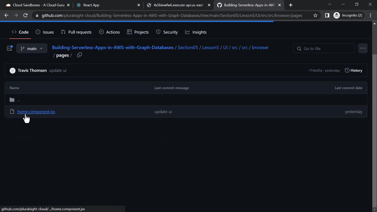
Task: Switch to the Issues tab
Action: click(44, 32)
